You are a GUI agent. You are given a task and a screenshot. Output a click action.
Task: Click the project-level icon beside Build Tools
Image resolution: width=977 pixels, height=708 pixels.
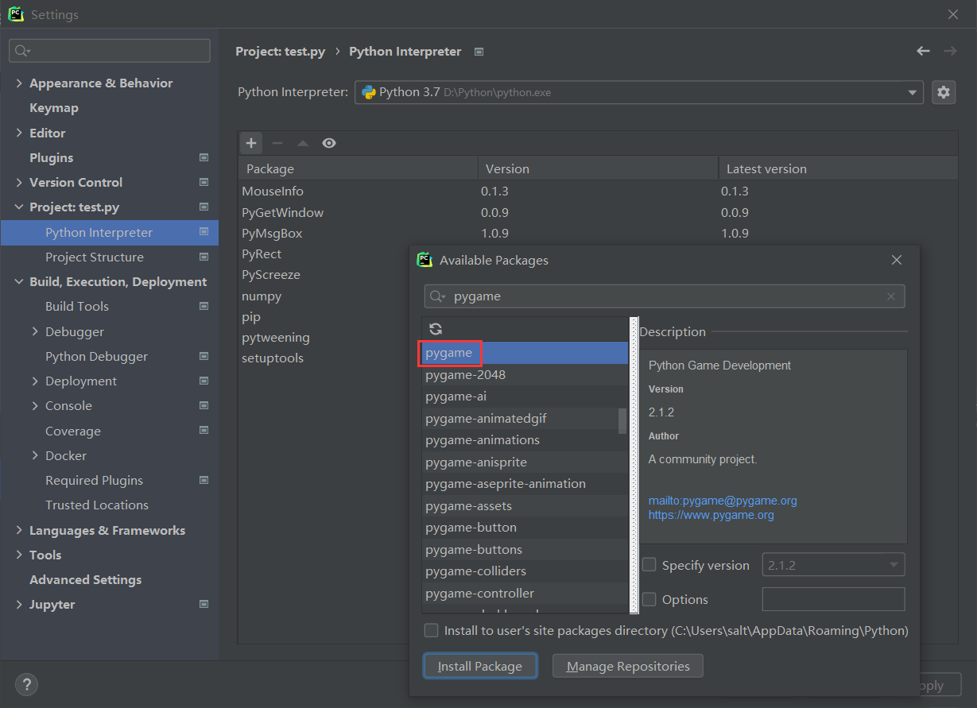click(x=204, y=306)
